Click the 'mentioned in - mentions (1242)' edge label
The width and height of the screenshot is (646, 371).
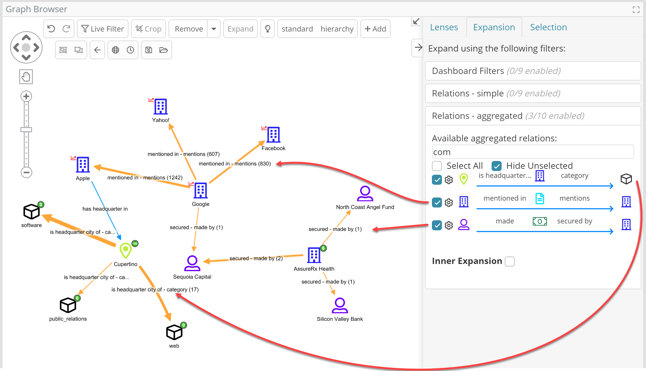(145, 178)
